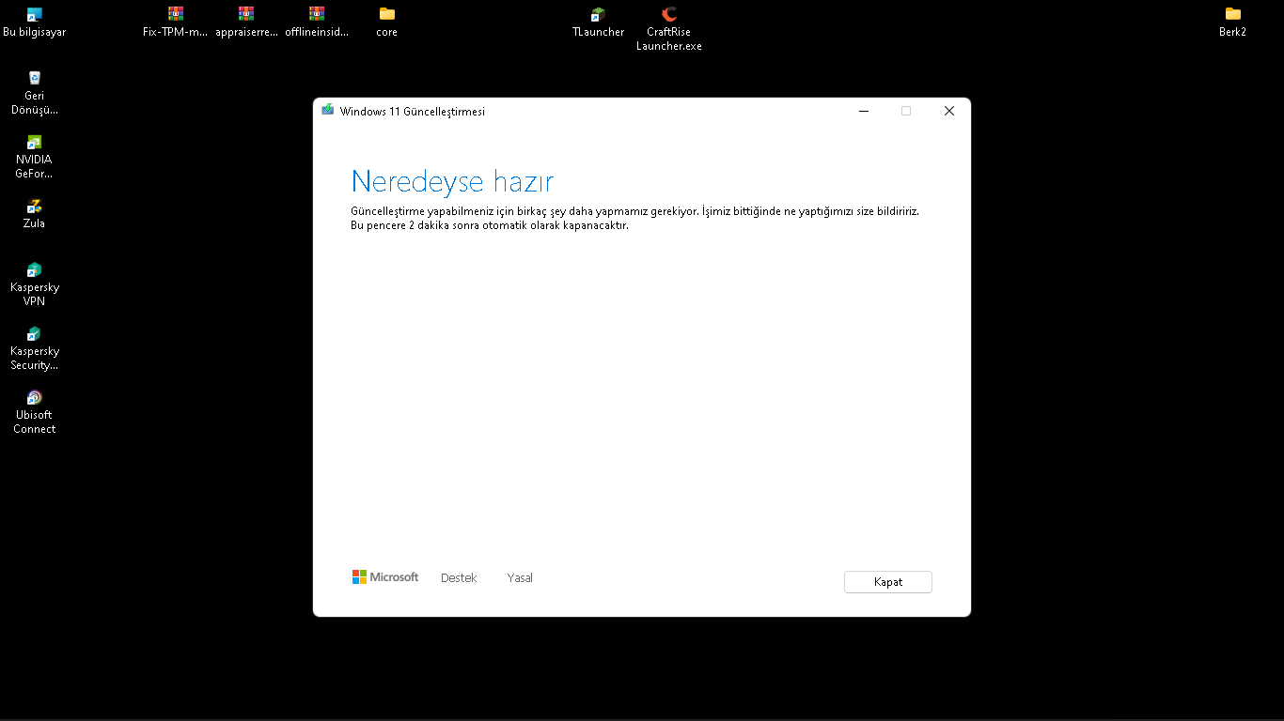The image size is (1284, 721).
Task: Close the Windows 11 Güncelleştirmesi window with X
Action: [x=949, y=111]
